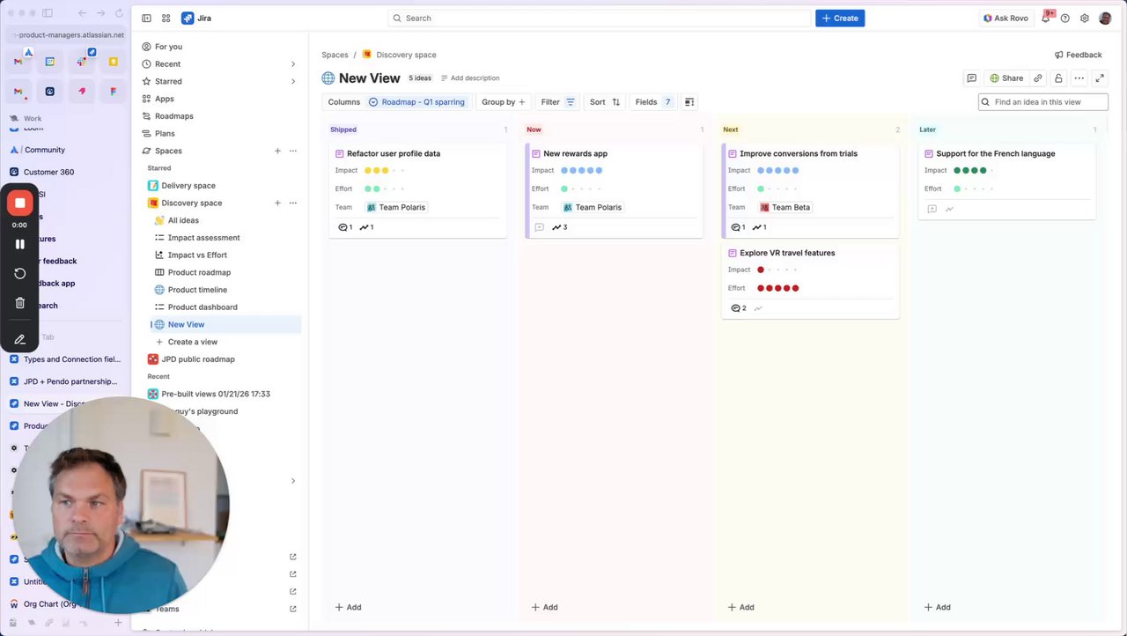Click the Find an idea search field

pyautogui.click(x=1048, y=102)
